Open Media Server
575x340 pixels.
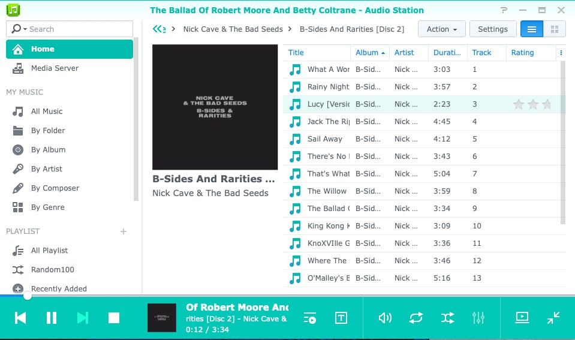(70, 68)
